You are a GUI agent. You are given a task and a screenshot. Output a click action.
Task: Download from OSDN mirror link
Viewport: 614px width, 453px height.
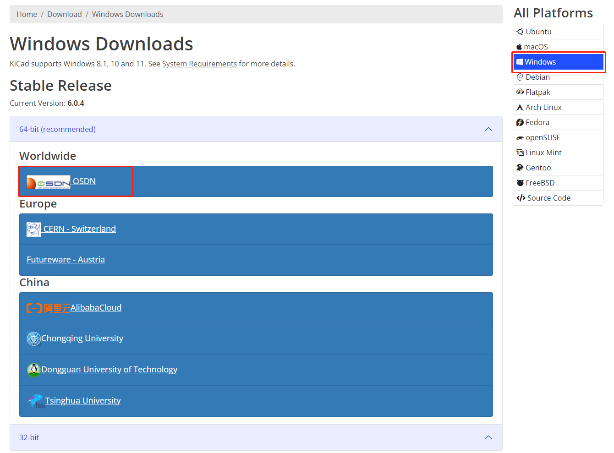tap(84, 181)
